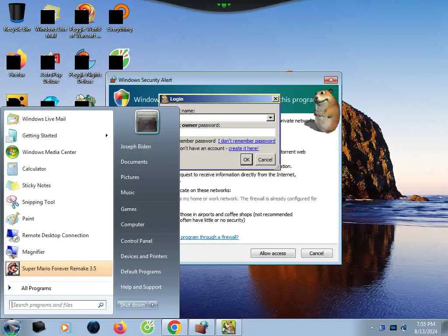The width and height of the screenshot is (448, 336).
Task: Open Joseph Biden user folder
Action: [136, 147]
